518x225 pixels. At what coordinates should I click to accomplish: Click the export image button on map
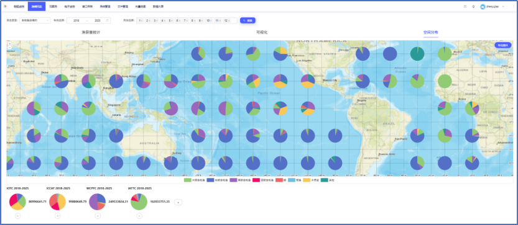503,45
